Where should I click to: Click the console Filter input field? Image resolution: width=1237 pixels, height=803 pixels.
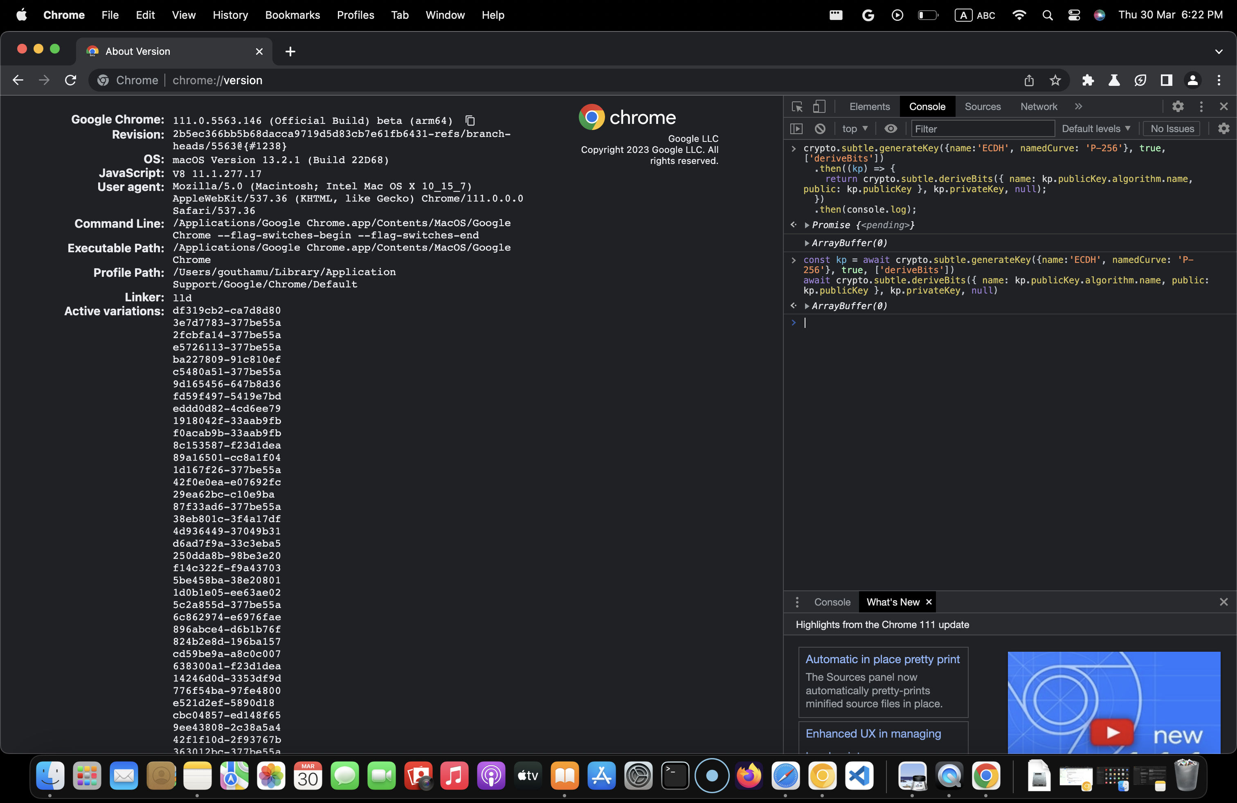point(982,128)
